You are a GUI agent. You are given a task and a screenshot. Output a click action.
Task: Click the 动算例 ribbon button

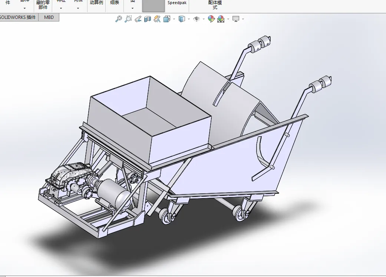coord(96,3)
